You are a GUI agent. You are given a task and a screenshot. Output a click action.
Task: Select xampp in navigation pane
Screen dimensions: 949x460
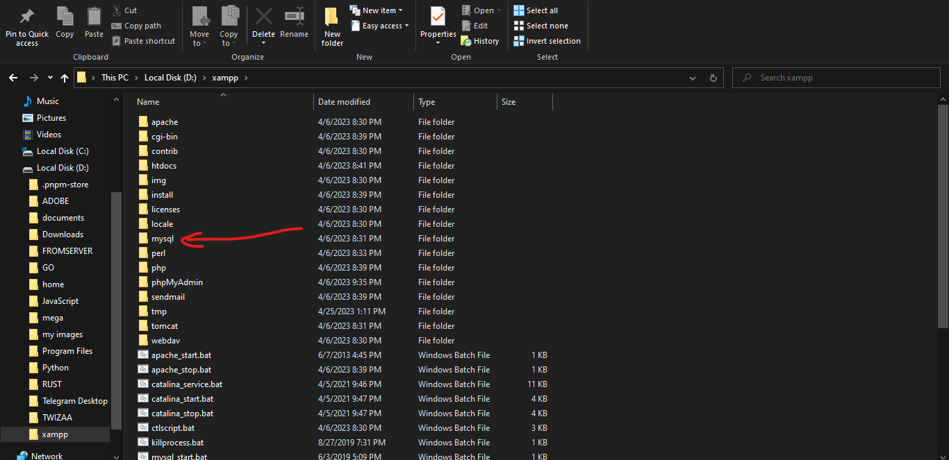[x=55, y=434]
